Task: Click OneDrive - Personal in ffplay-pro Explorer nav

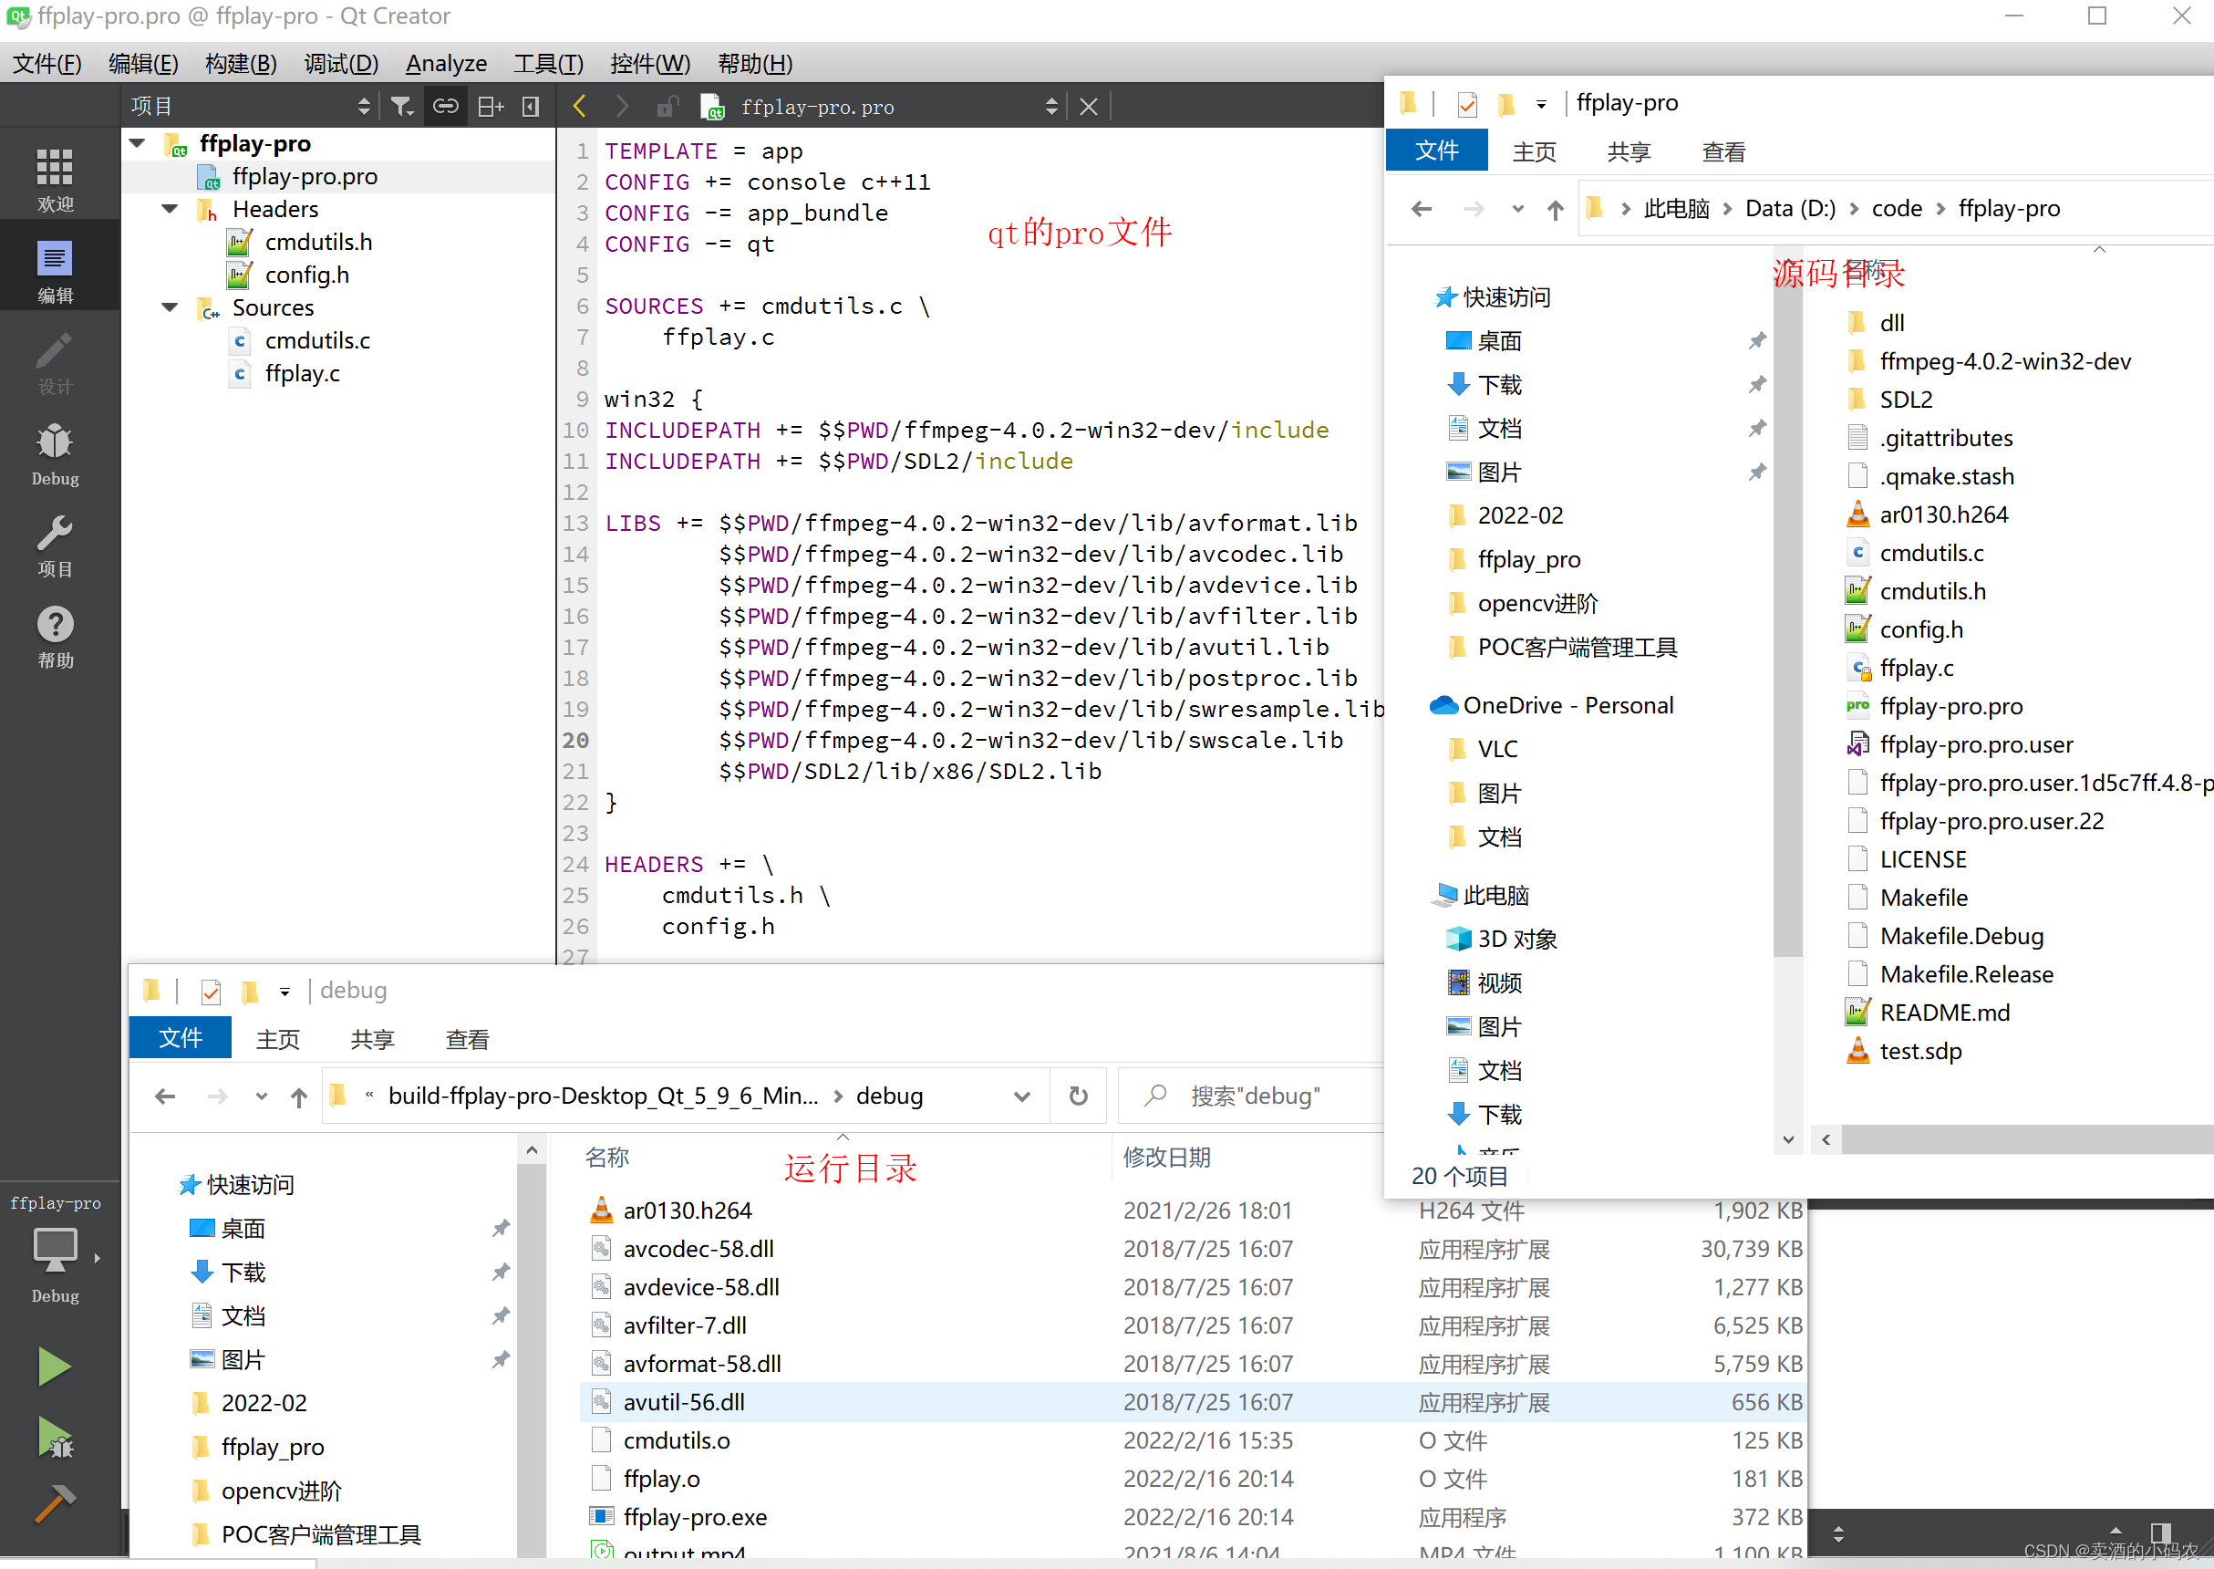Action: click(x=1567, y=705)
